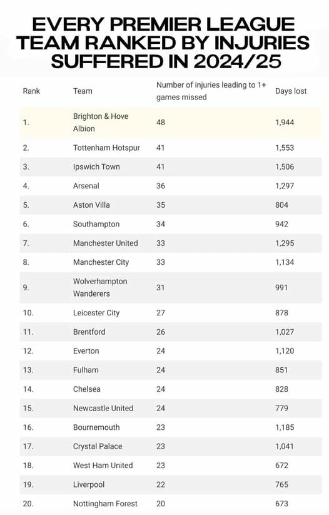Image resolution: width=329 pixels, height=515 pixels.
Task: Click the Arsenal team name
Action: [x=86, y=186]
